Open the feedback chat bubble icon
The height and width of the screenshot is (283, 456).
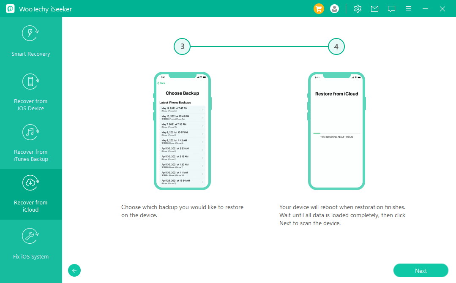[391, 8]
